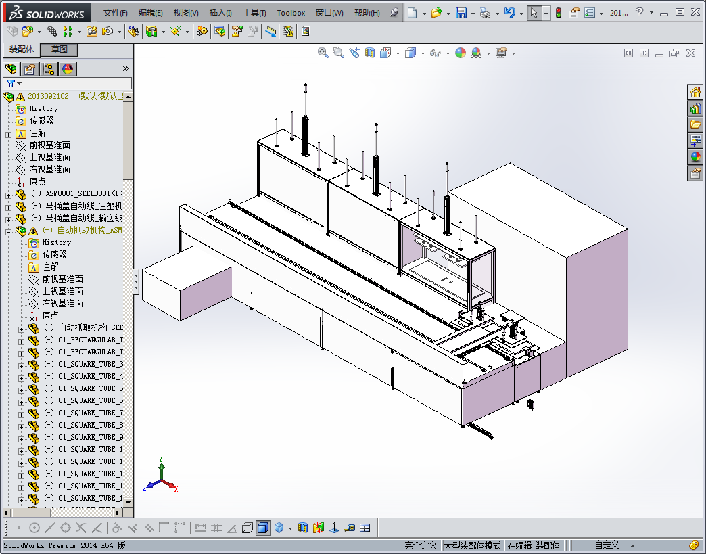This screenshot has height=554, width=706.
Task: Click the Zoom to Fit magnifier icon
Action: [323, 53]
